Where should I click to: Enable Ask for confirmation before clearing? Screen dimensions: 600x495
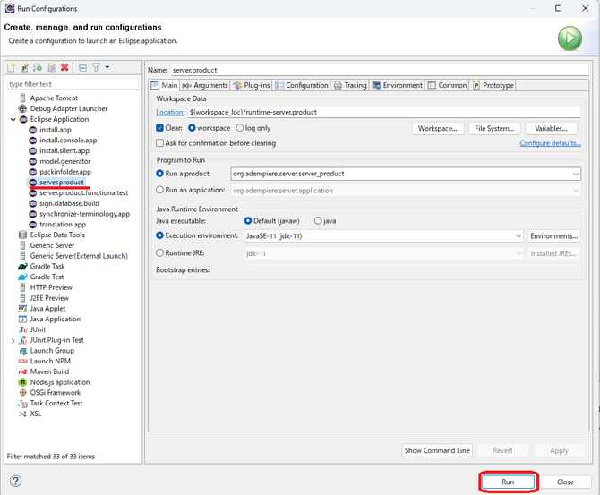[x=160, y=143]
